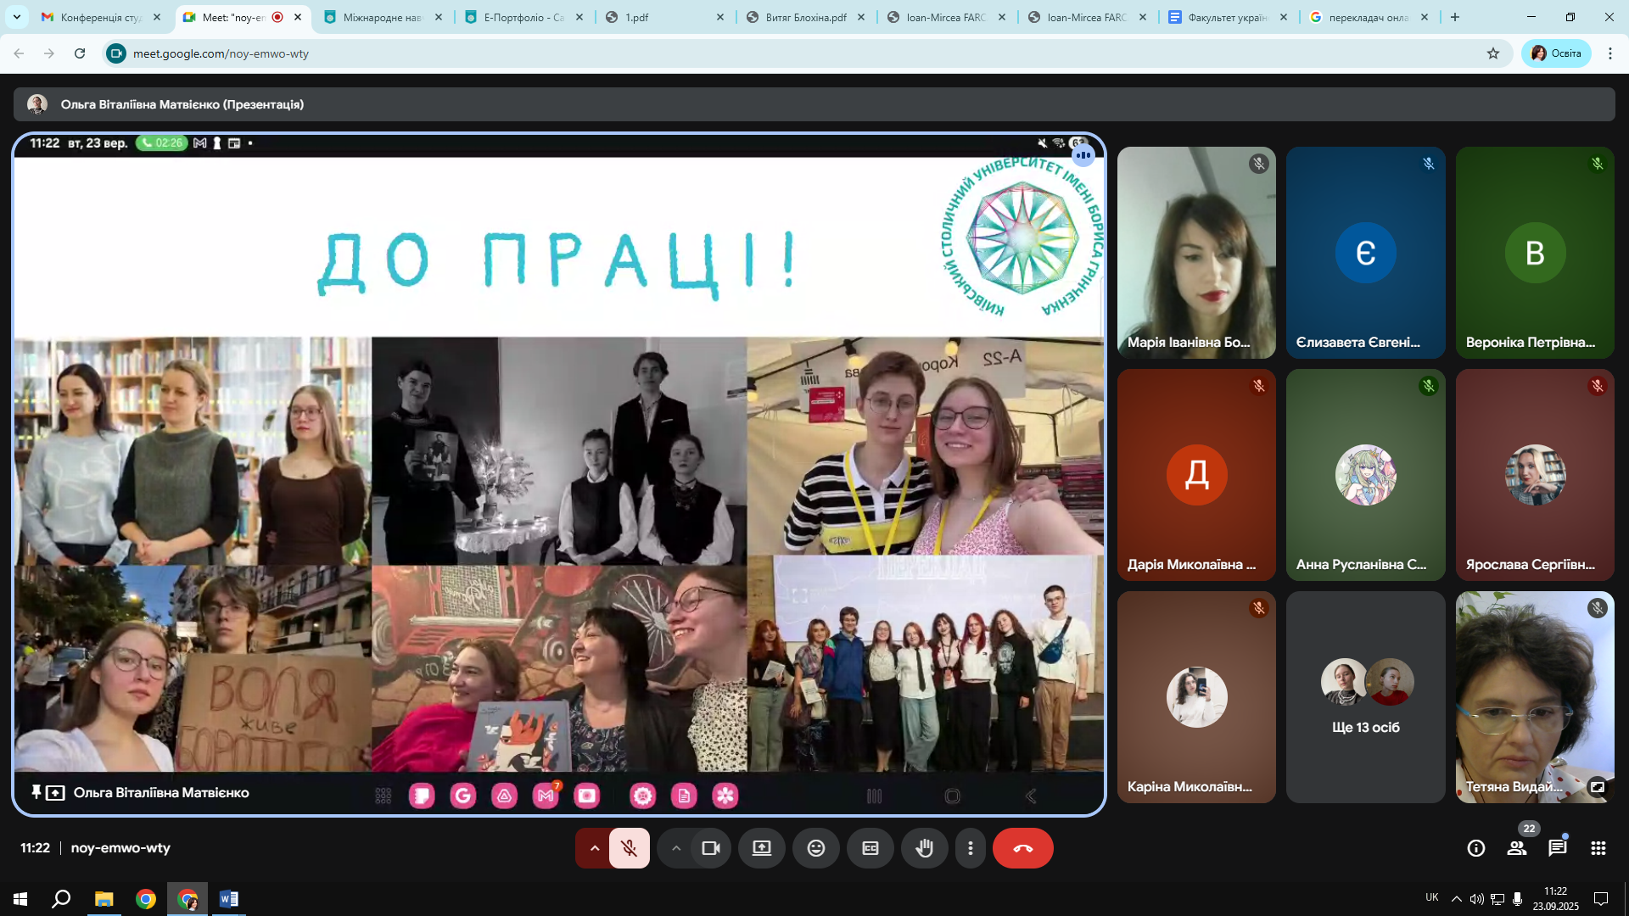The height and width of the screenshot is (916, 1629).
Task: Open the meeting chat panel icon
Action: pos(1557,848)
